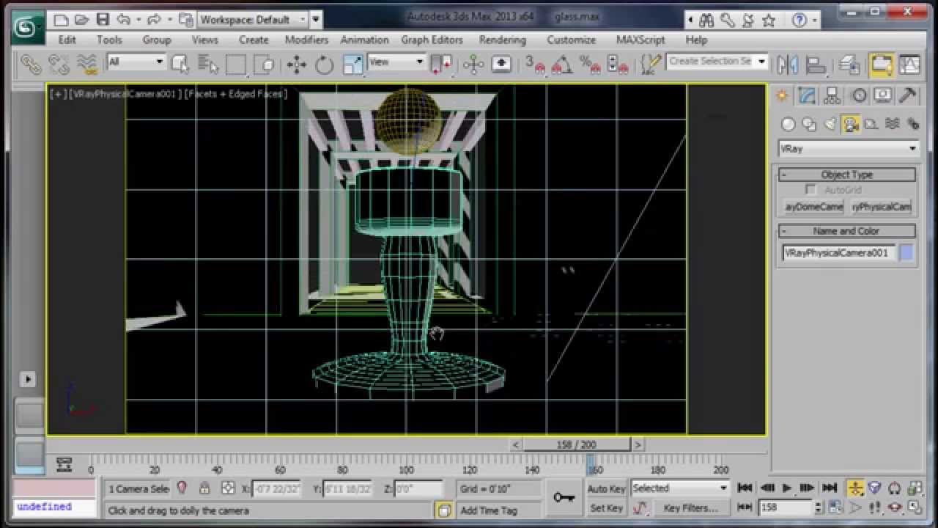Select the Helpers category icon
The height and width of the screenshot is (528, 938).
point(871,124)
